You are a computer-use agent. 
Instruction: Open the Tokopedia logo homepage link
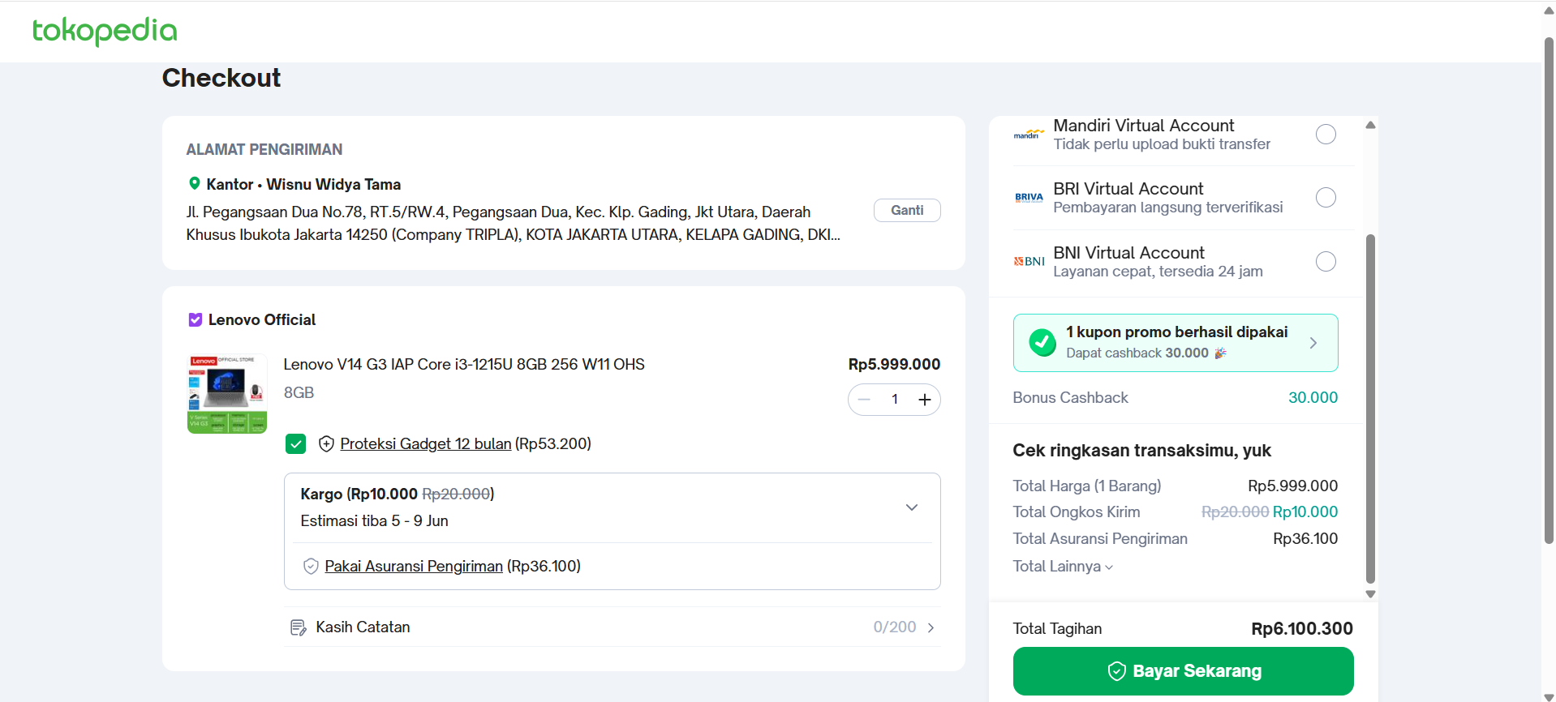tap(105, 31)
